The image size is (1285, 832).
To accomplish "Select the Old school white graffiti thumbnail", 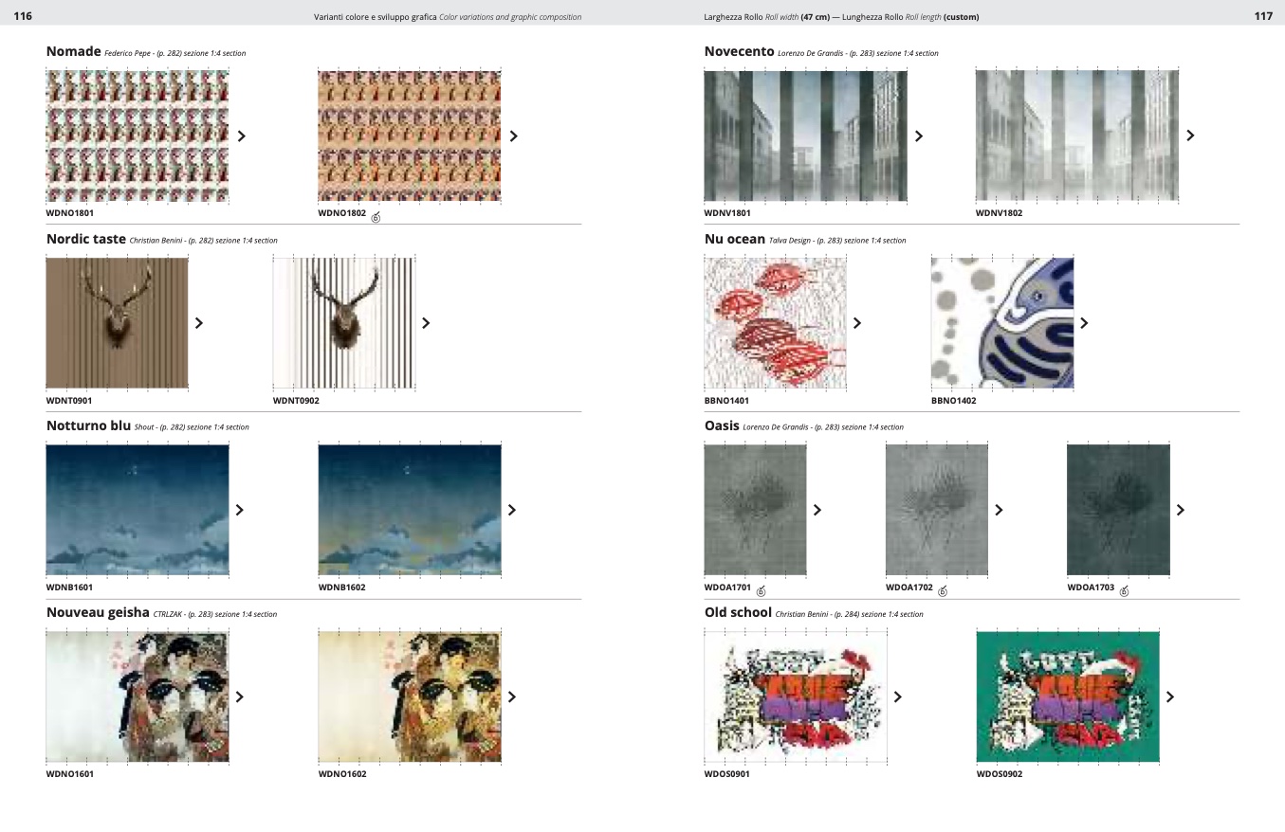I will [x=795, y=696].
